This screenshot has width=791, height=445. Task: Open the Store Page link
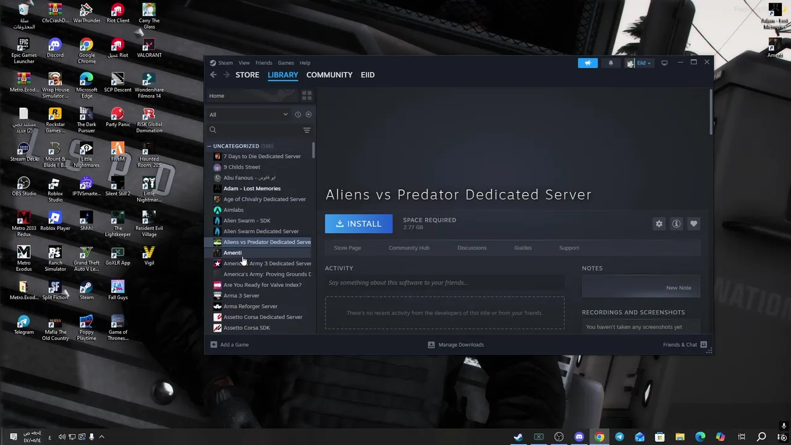coord(347,248)
